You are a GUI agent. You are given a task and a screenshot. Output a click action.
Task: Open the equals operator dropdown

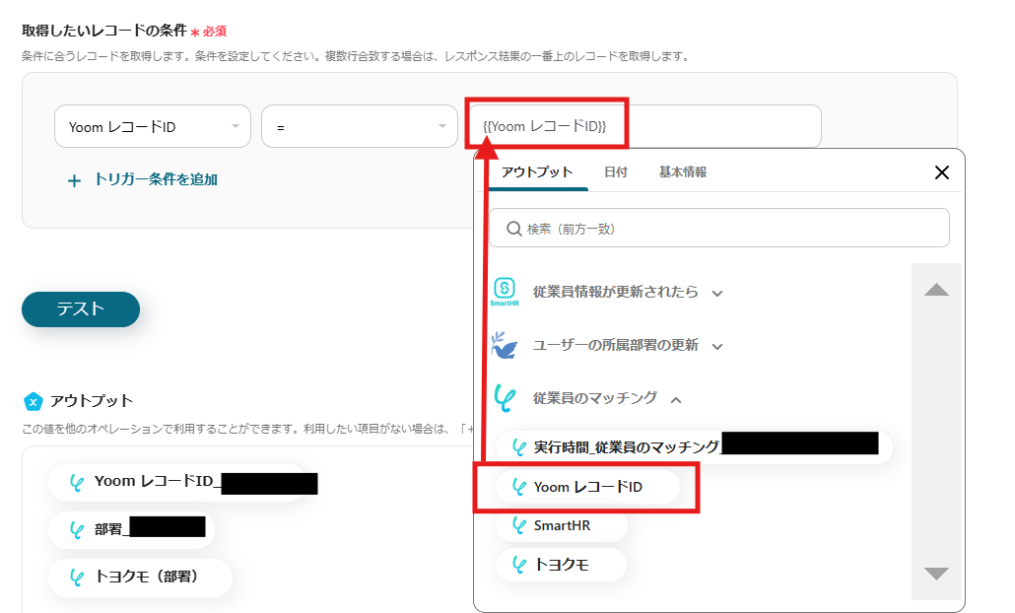(x=360, y=125)
